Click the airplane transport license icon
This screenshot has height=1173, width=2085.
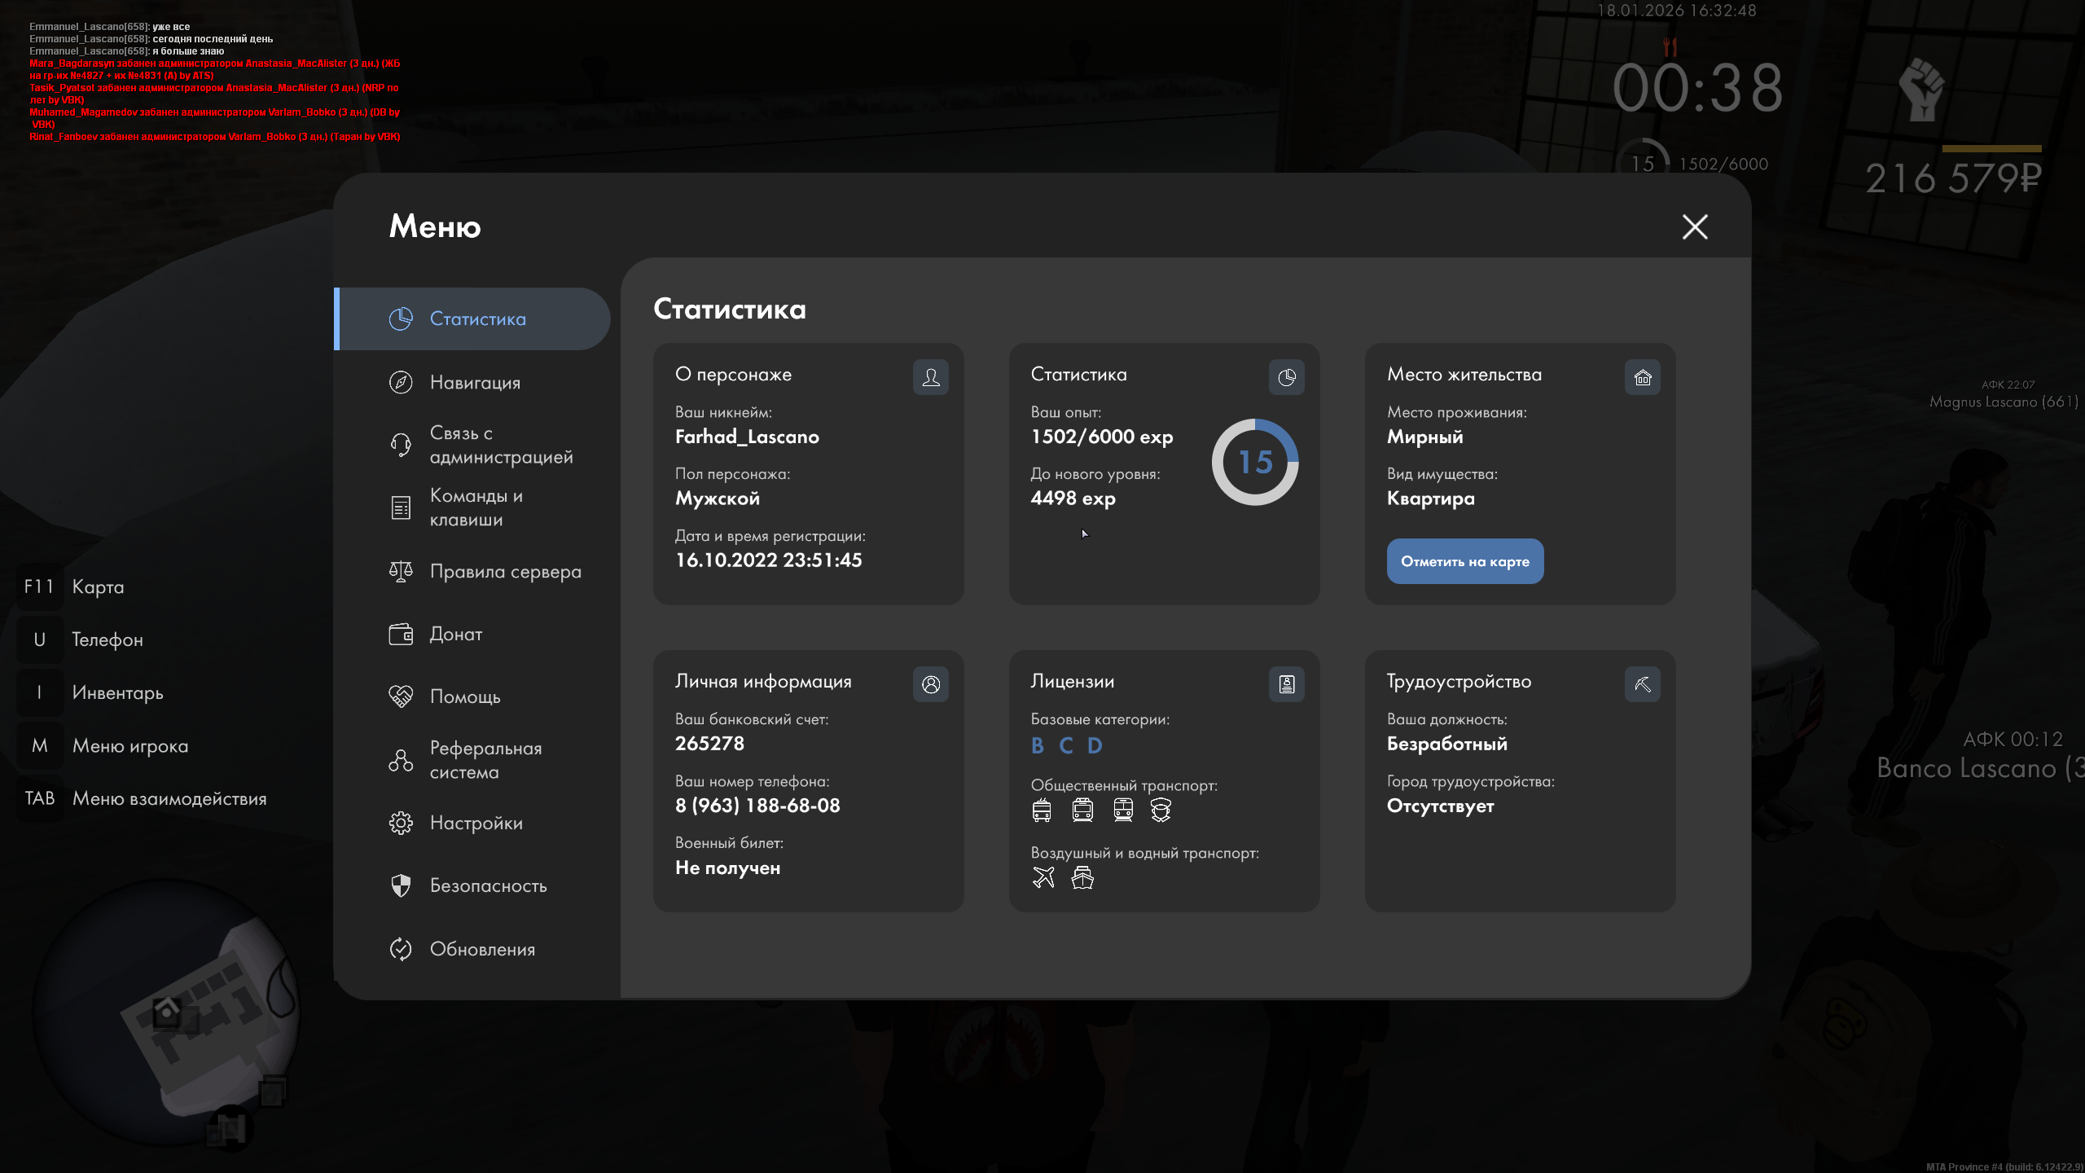[1043, 877]
